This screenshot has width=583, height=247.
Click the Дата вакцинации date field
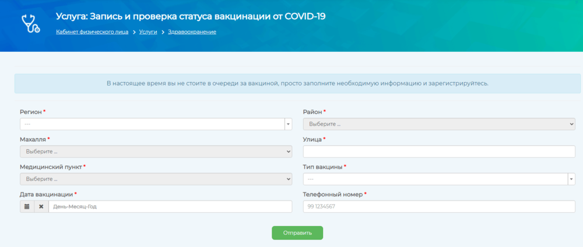click(170, 206)
